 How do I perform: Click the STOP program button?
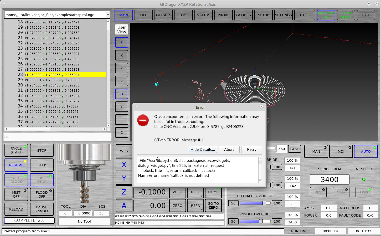(x=42, y=150)
